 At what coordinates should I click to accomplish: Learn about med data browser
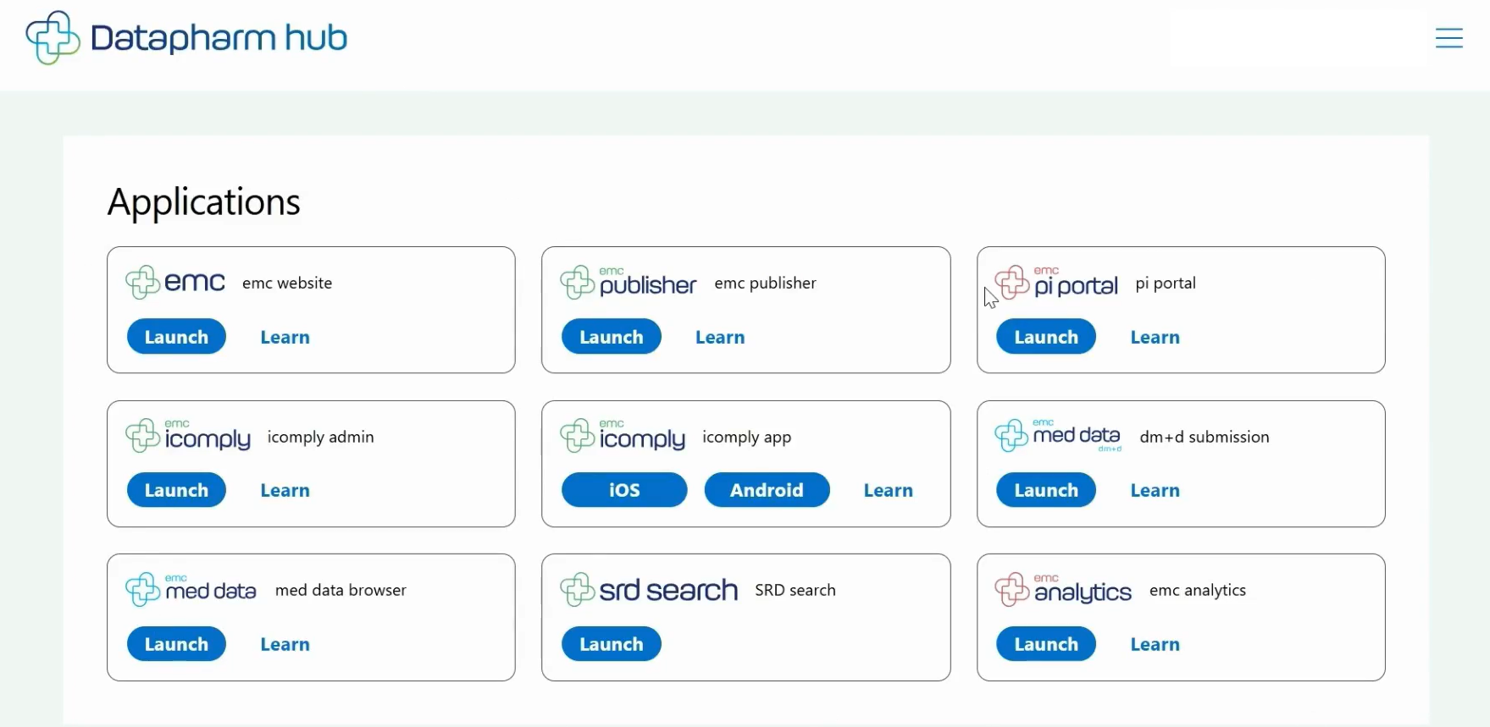point(285,644)
